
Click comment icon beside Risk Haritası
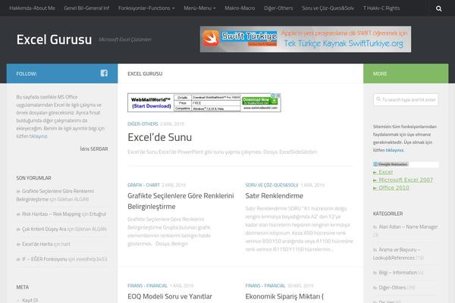[x=18, y=214]
